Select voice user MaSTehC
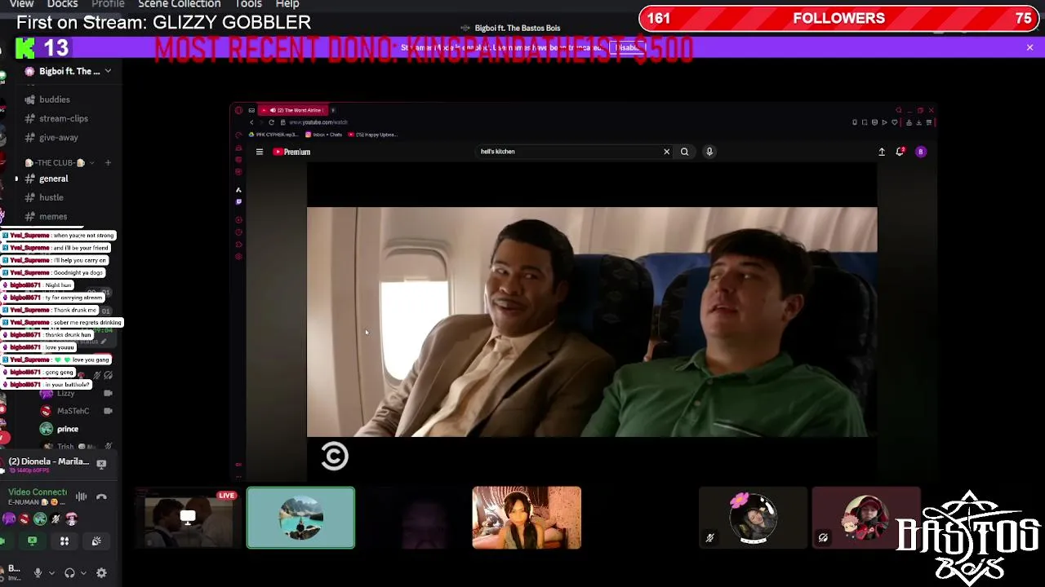Viewport: 1045px width, 587px height. pos(73,411)
